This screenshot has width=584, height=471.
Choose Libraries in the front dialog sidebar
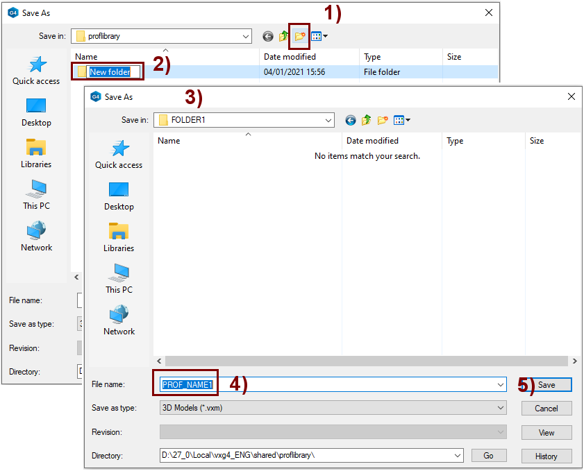[119, 237]
